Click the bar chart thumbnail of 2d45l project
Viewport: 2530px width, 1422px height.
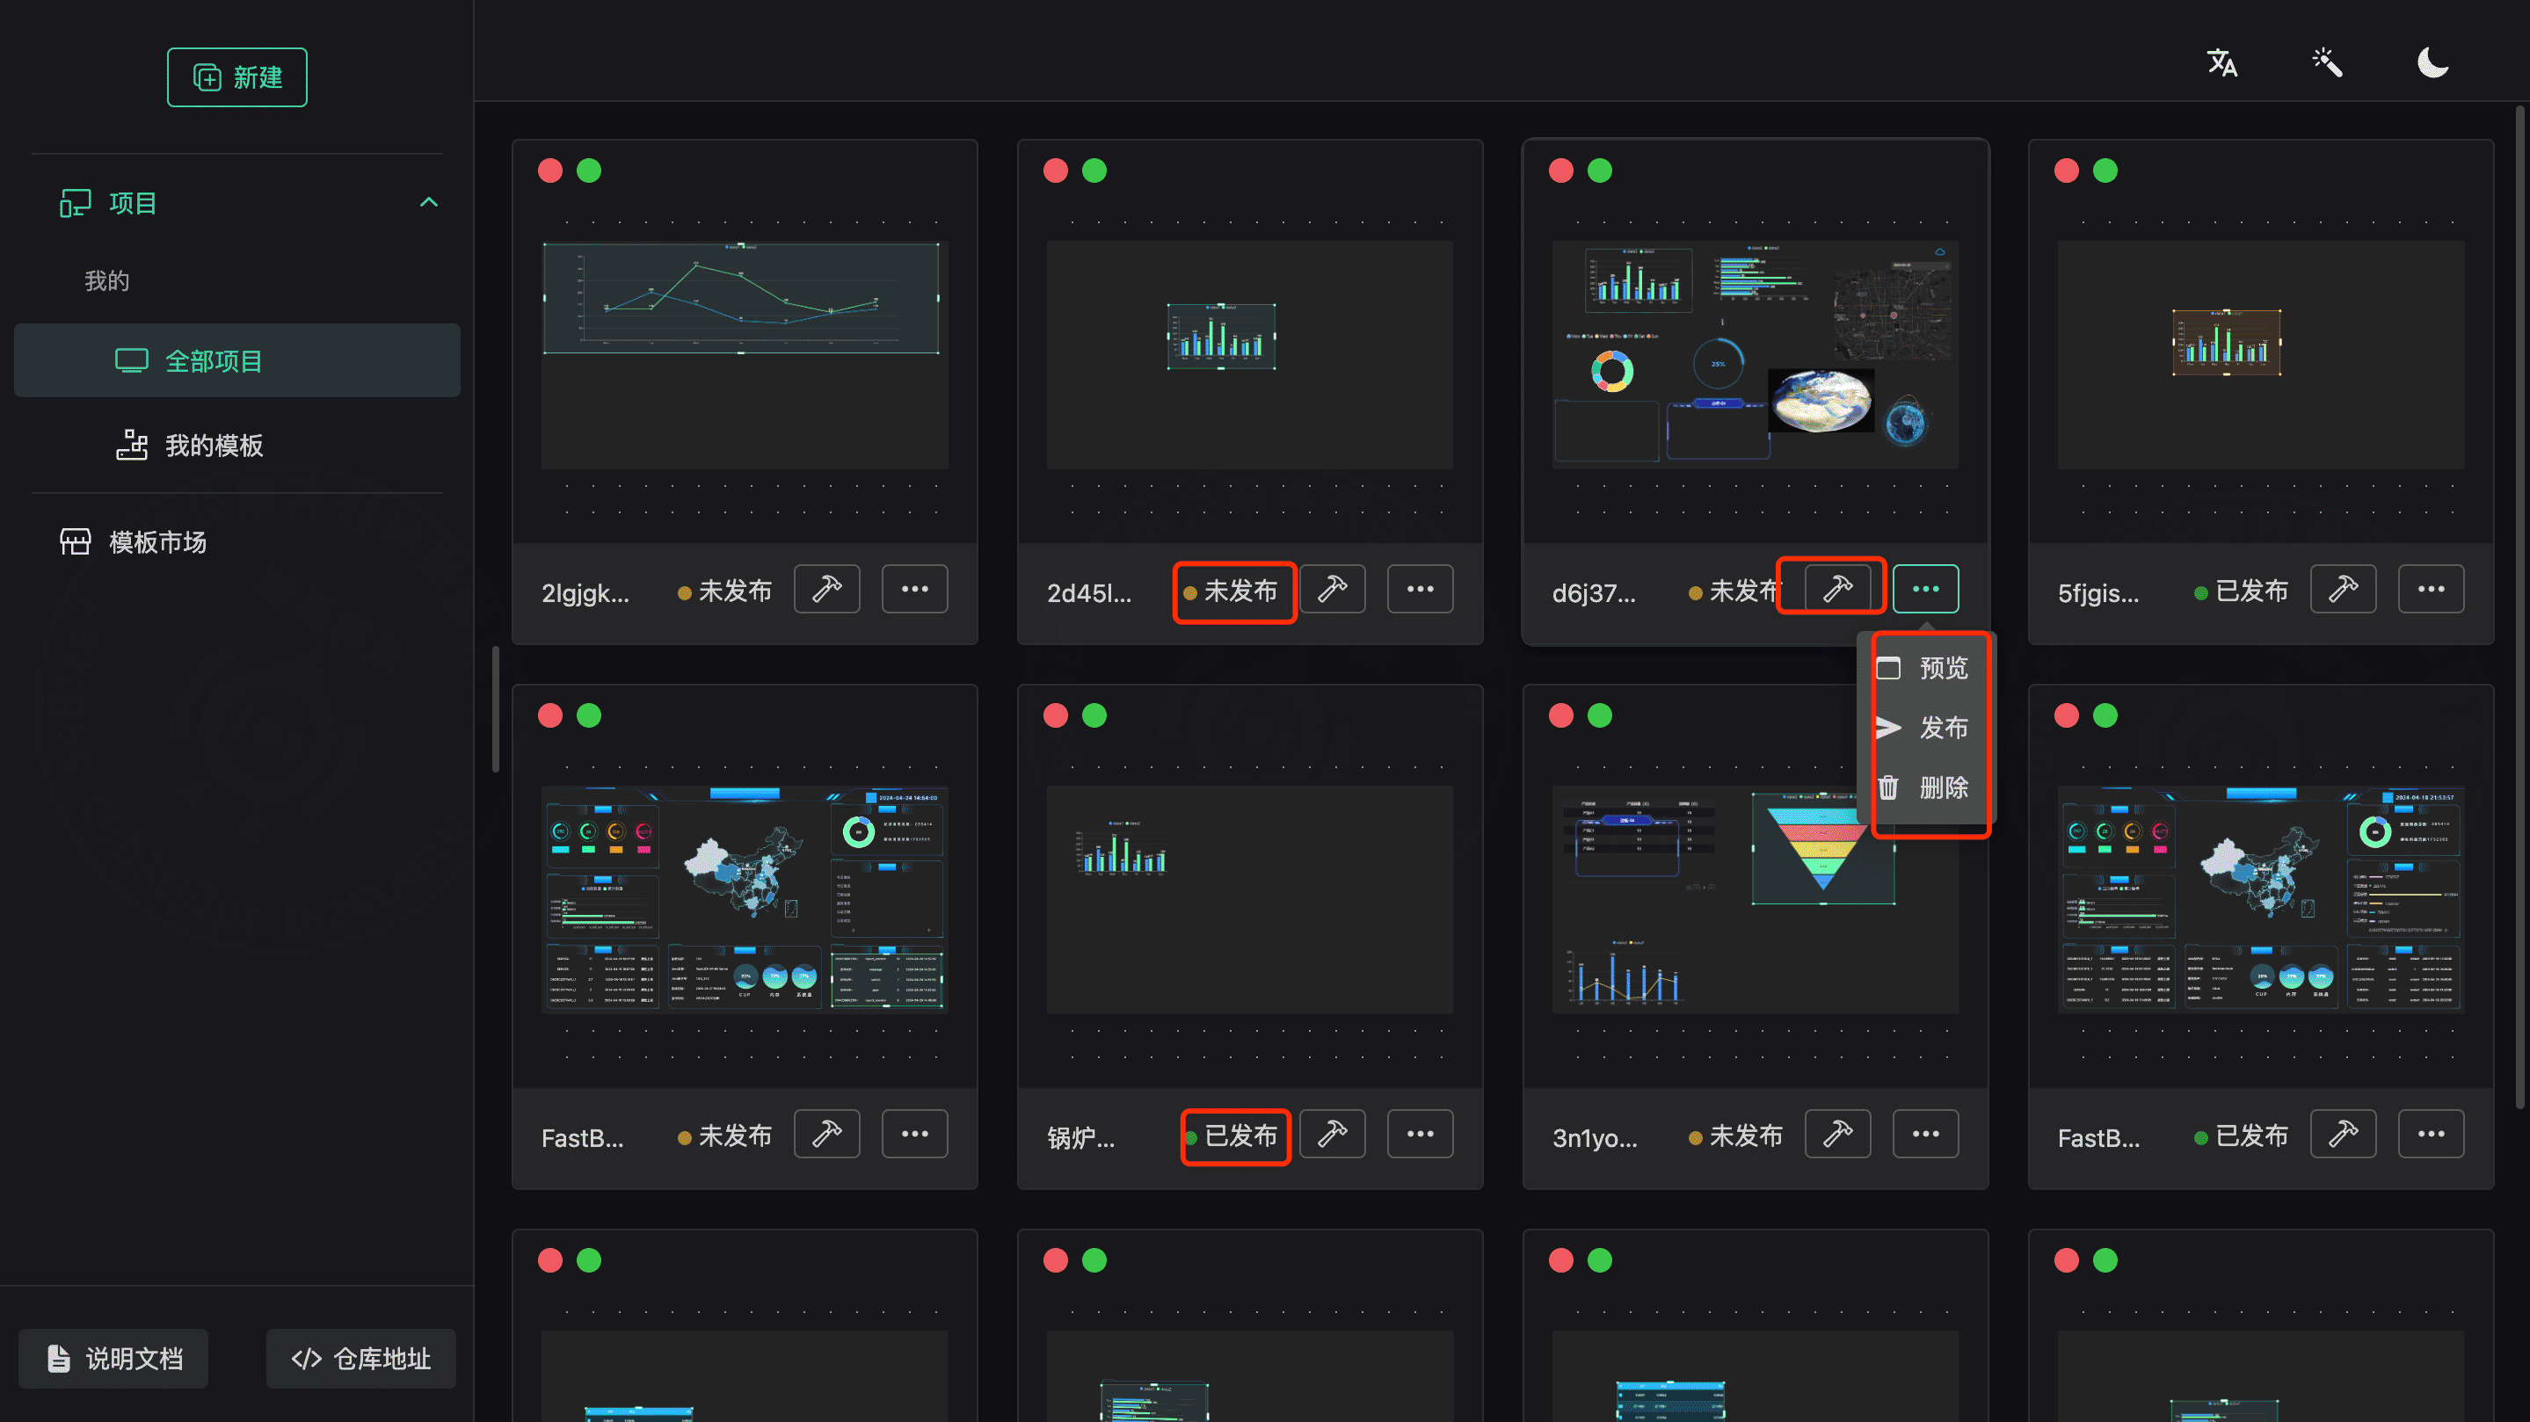click(x=1249, y=354)
